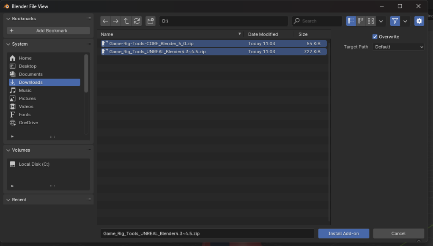The image size is (433, 246).
Task: Switch to horizontal list display mode
Action: pyautogui.click(x=361, y=21)
